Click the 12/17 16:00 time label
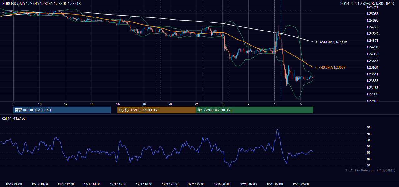Image resolution: width=399 pixels, height=187 pixels. point(118,184)
